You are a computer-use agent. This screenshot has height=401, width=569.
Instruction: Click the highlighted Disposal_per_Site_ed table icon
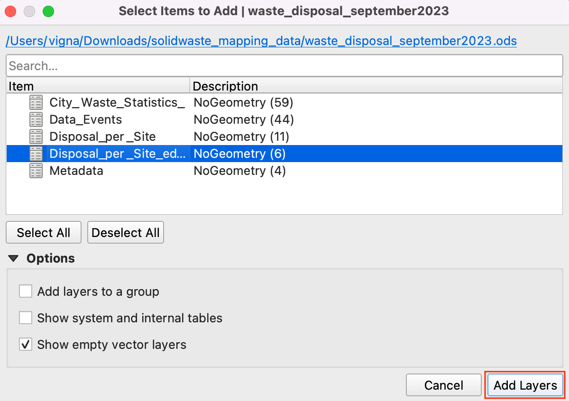[x=36, y=154]
